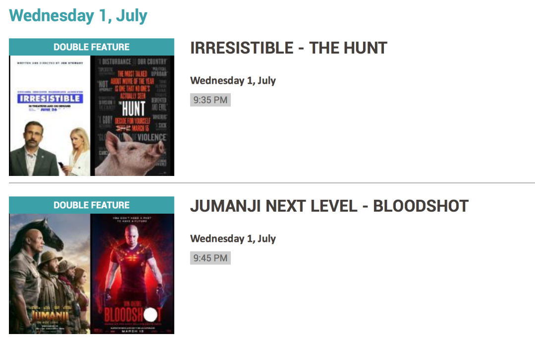Screen dimensions: 535x340
Task: Select the 9:45 PM showtime
Action: 210,258
